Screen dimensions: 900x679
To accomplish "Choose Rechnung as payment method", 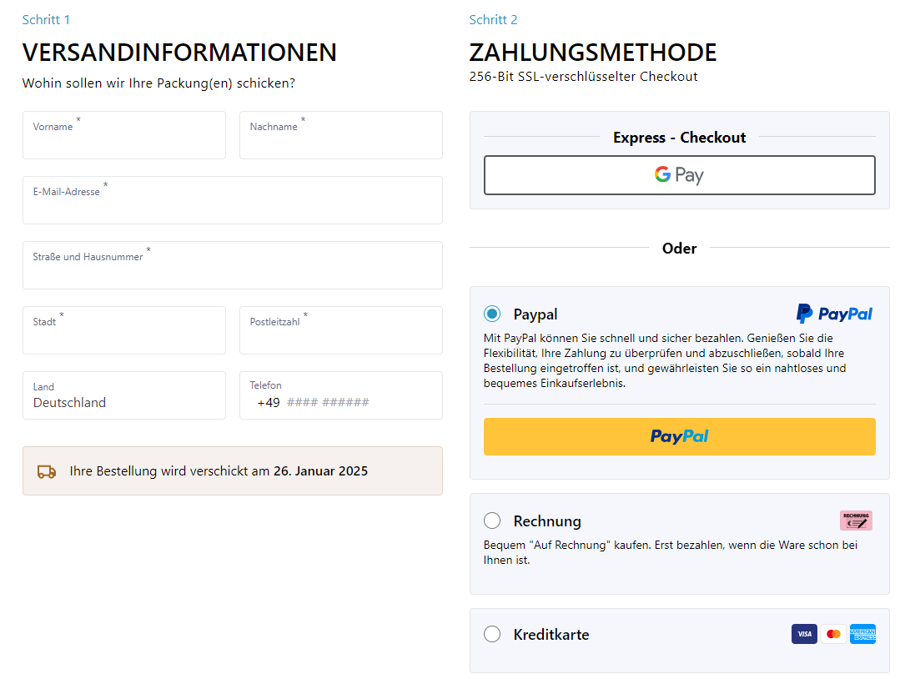I will coord(492,521).
